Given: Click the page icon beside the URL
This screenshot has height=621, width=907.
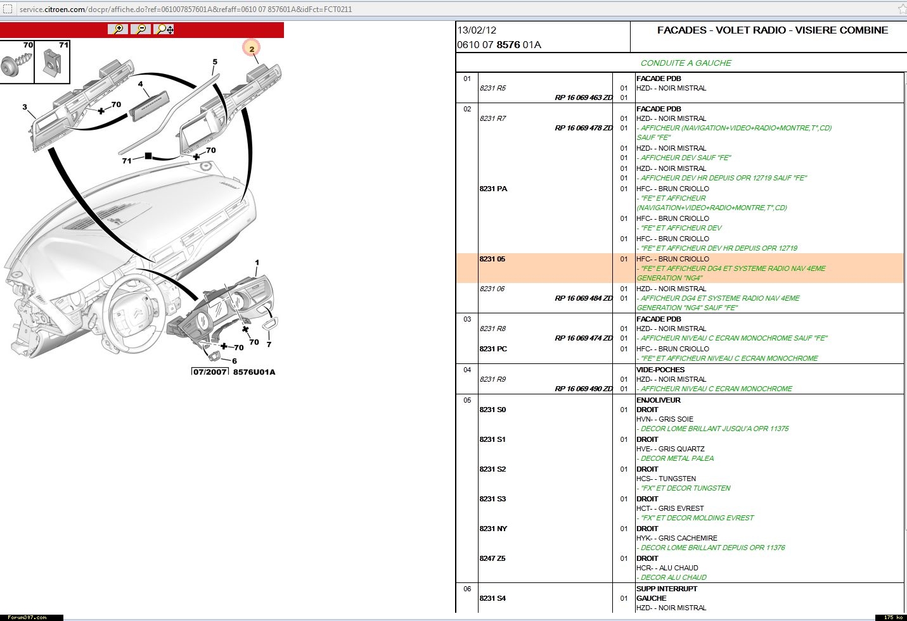Looking at the screenshot, I should pyautogui.click(x=8, y=9).
